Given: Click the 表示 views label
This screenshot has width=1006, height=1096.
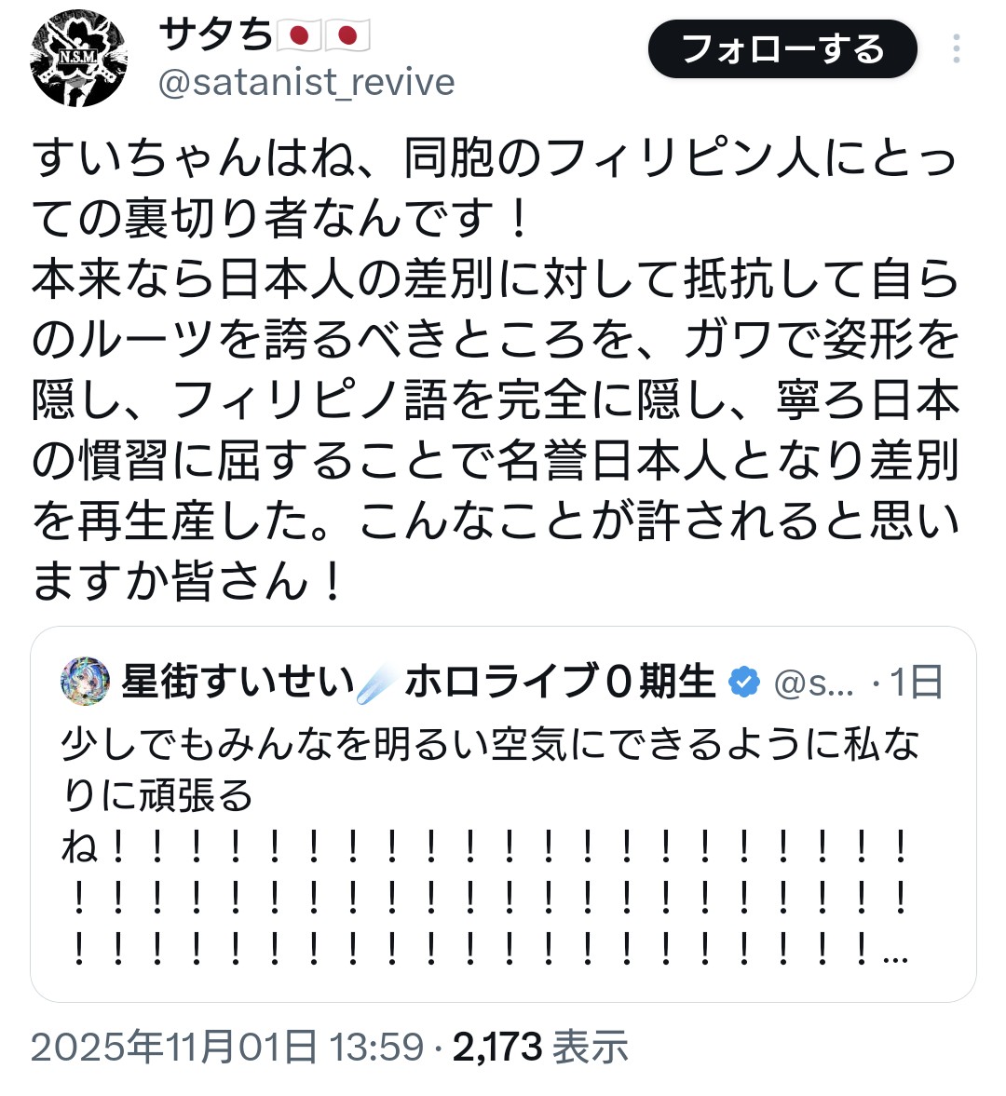Looking at the screenshot, I should (x=591, y=1048).
